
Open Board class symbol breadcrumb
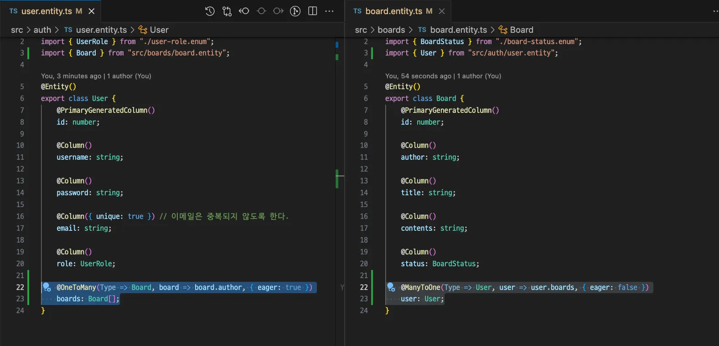click(x=521, y=30)
